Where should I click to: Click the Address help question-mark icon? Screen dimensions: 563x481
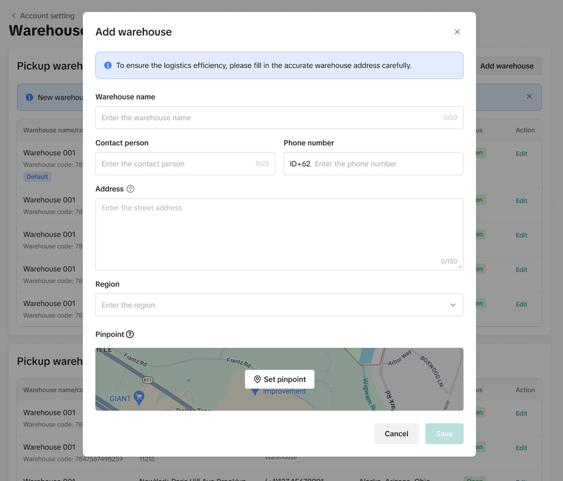[x=131, y=189]
